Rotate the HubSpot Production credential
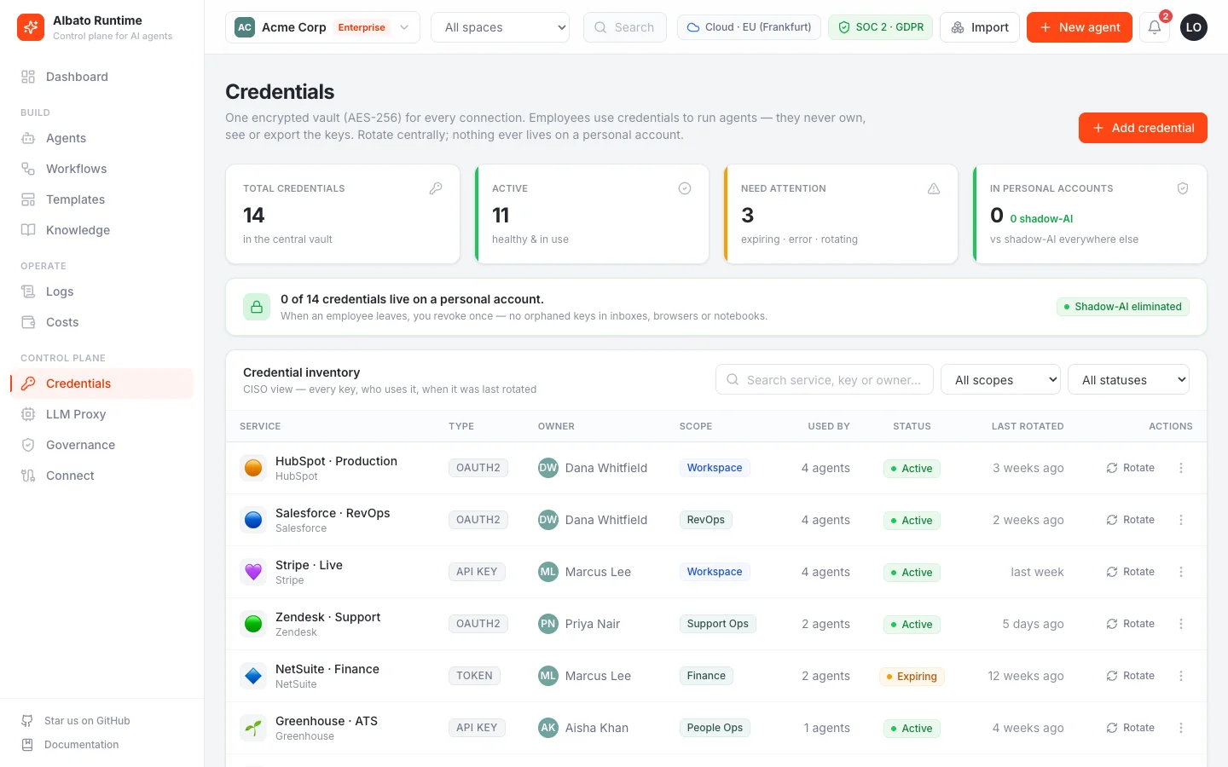 tap(1131, 468)
